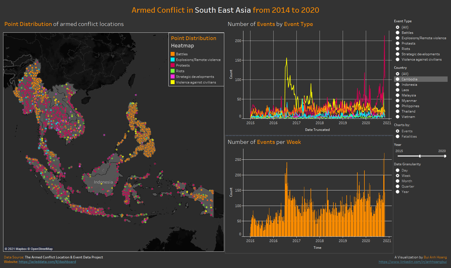The height and width of the screenshot is (268, 451).
Task: Click the Year slider's left handle
Action: coord(420,156)
